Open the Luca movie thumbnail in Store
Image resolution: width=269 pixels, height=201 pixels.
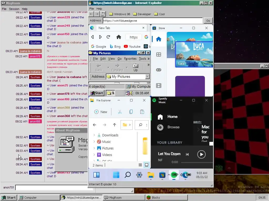(194, 54)
